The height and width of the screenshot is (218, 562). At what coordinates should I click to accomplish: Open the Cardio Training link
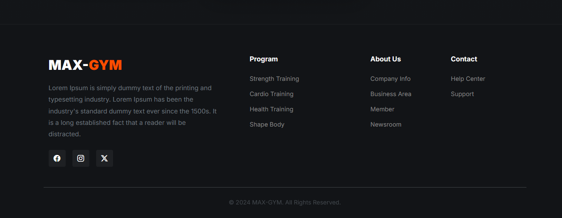(271, 94)
